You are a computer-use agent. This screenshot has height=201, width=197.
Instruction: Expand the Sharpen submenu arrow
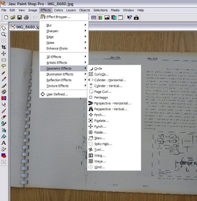[85, 31]
